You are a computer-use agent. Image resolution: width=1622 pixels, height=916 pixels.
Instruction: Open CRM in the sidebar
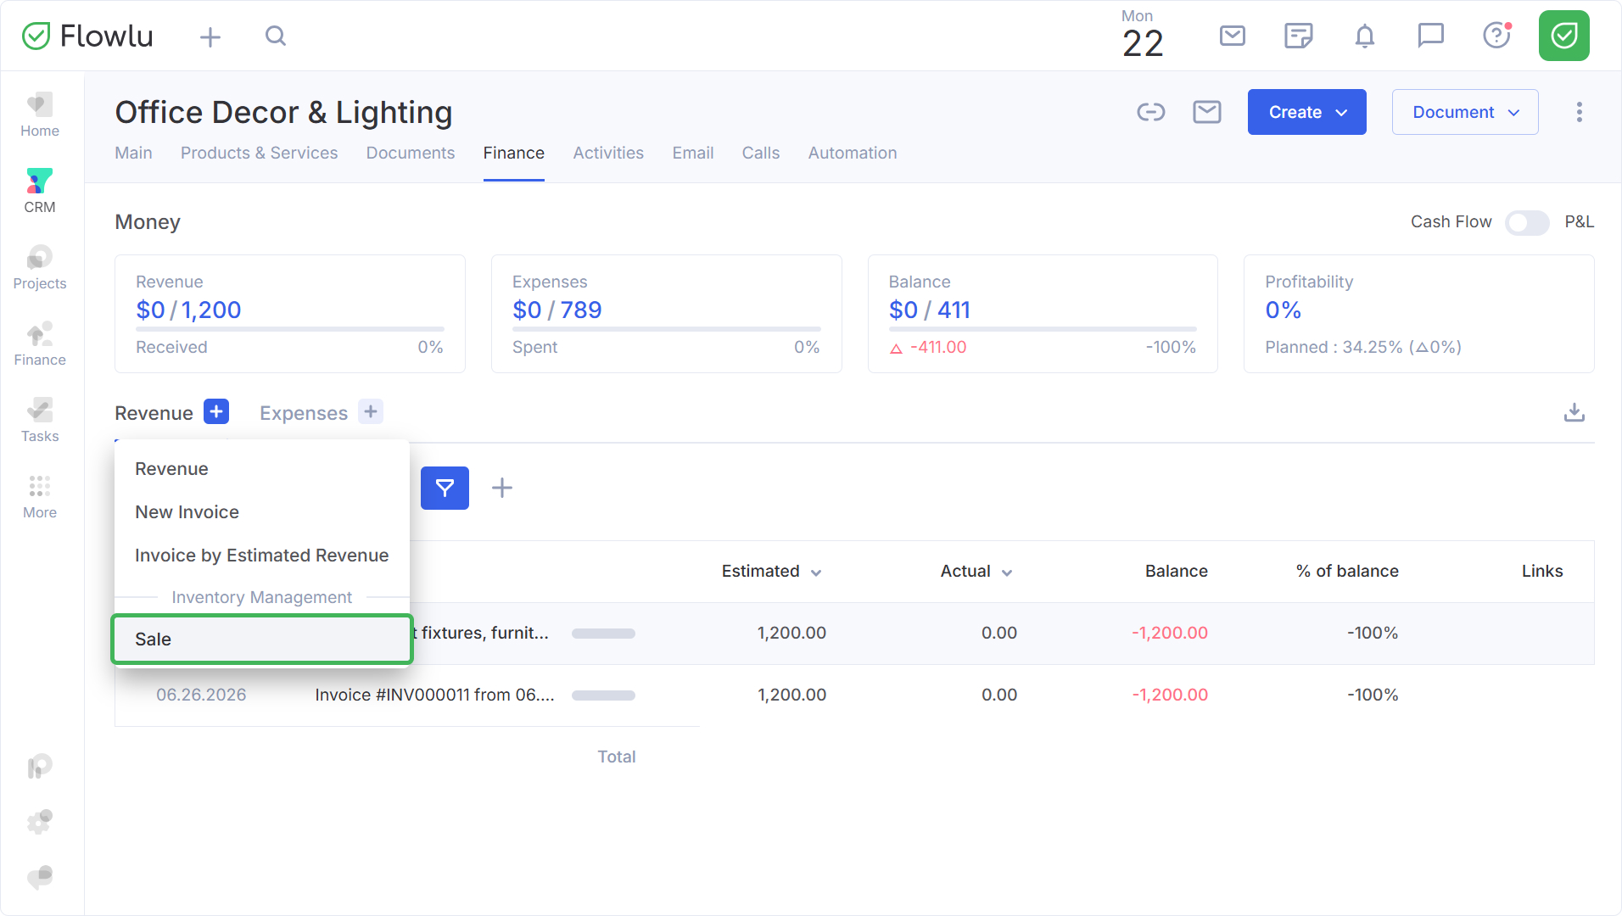[x=40, y=192]
